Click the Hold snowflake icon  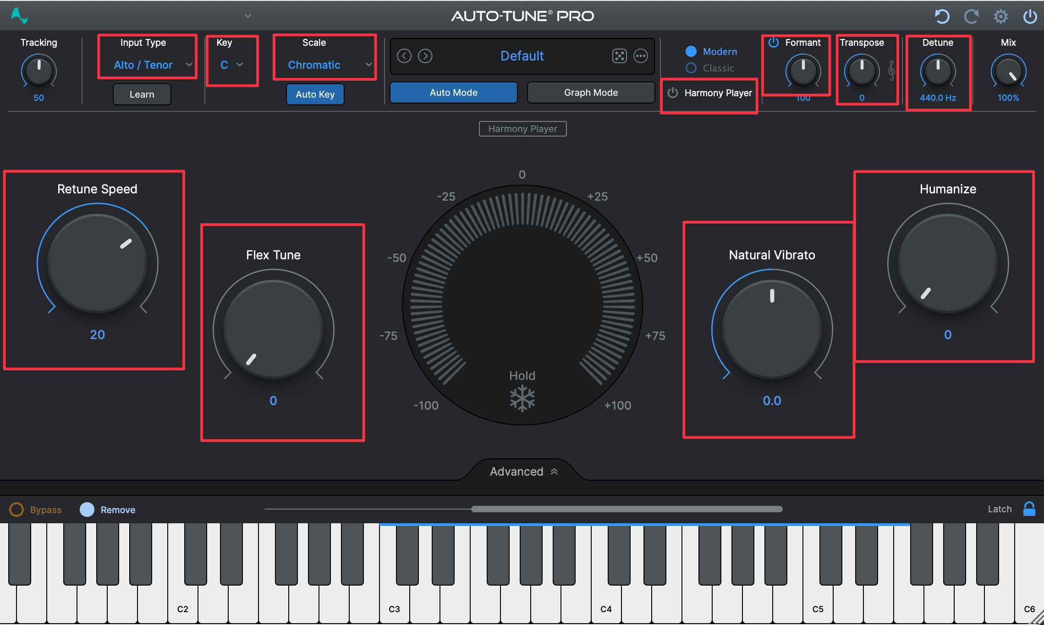coord(522,398)
